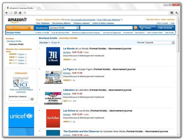Filter by 3 stars & plus
184x140 pixels.
(18, 57)
